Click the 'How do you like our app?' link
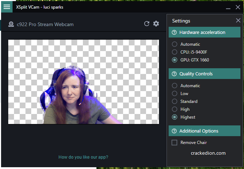Image resolution: width=244 pixels, height=169 pixels. 83,157
